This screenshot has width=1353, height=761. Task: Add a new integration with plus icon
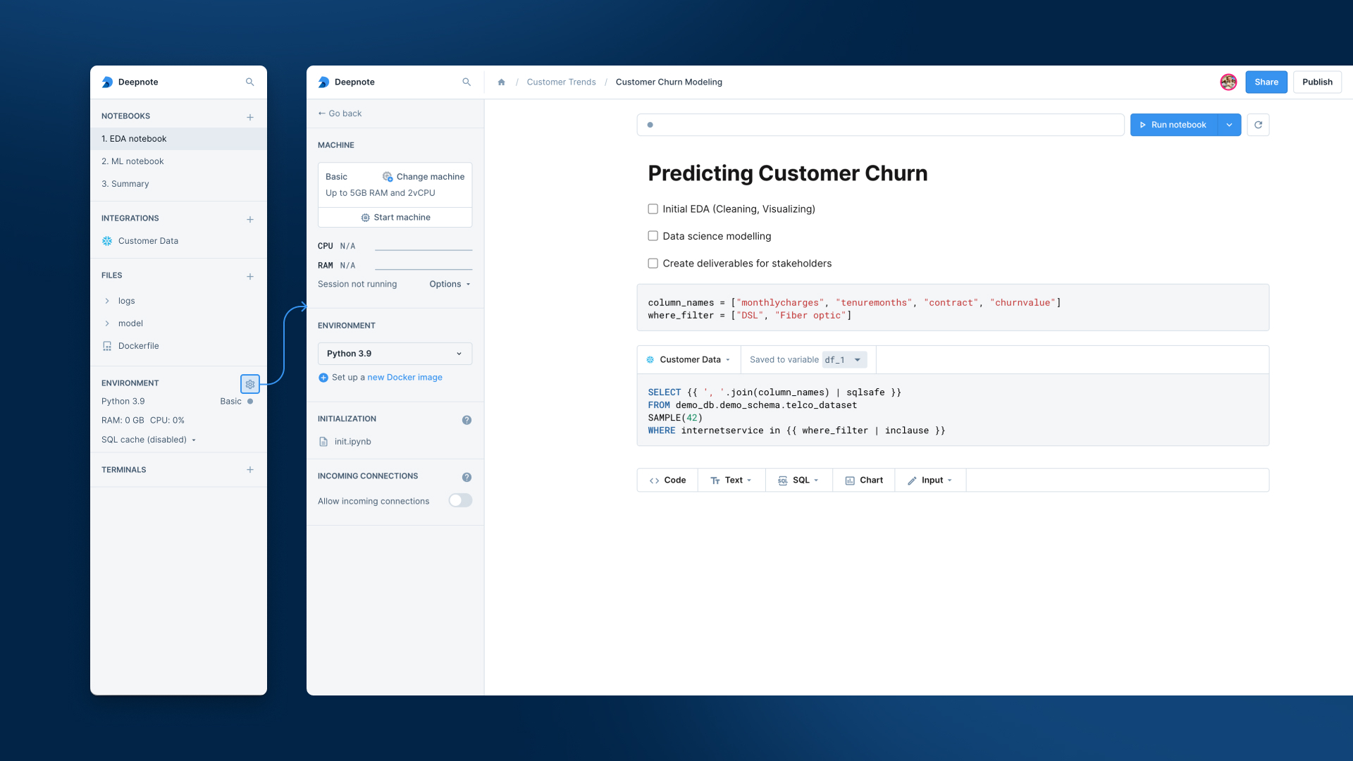(250, 219)
